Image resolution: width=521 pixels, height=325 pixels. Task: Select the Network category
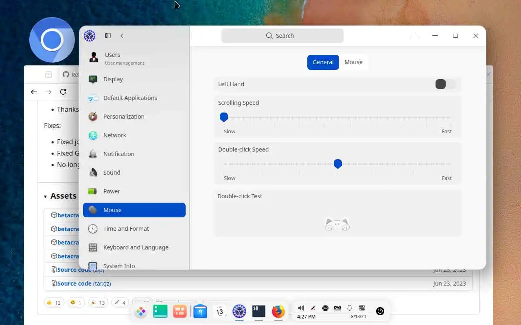tap(134, 135)
